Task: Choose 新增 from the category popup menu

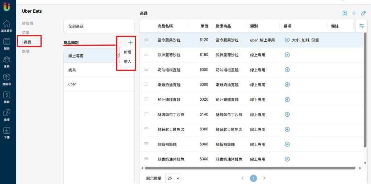Action: point(128,52)
